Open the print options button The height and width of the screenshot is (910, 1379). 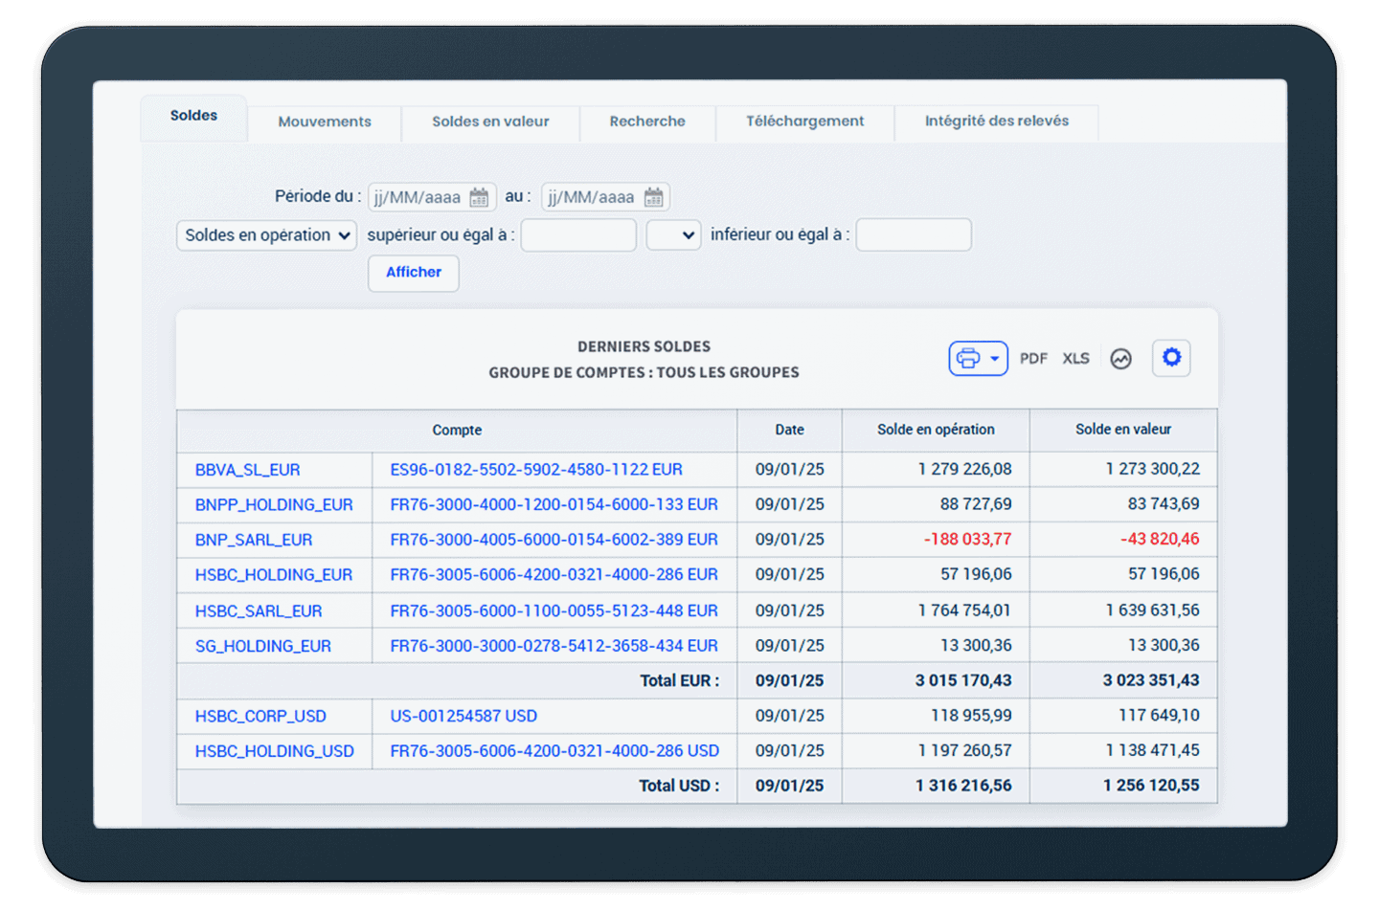tap(977, 359)
